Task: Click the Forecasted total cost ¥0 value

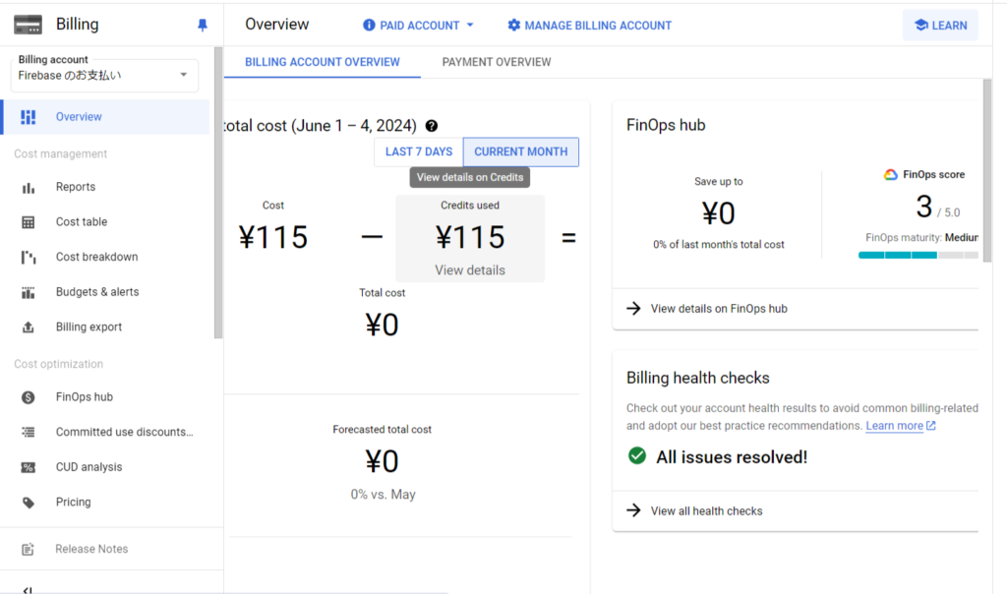Action: (383, 461)
